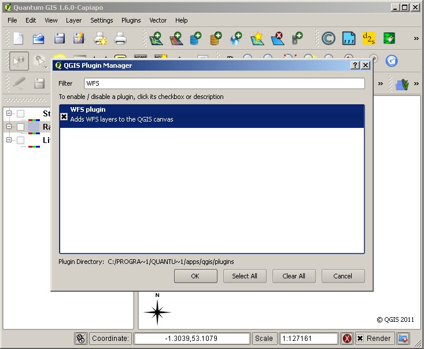Open the Plugins menu

point(131,20)
